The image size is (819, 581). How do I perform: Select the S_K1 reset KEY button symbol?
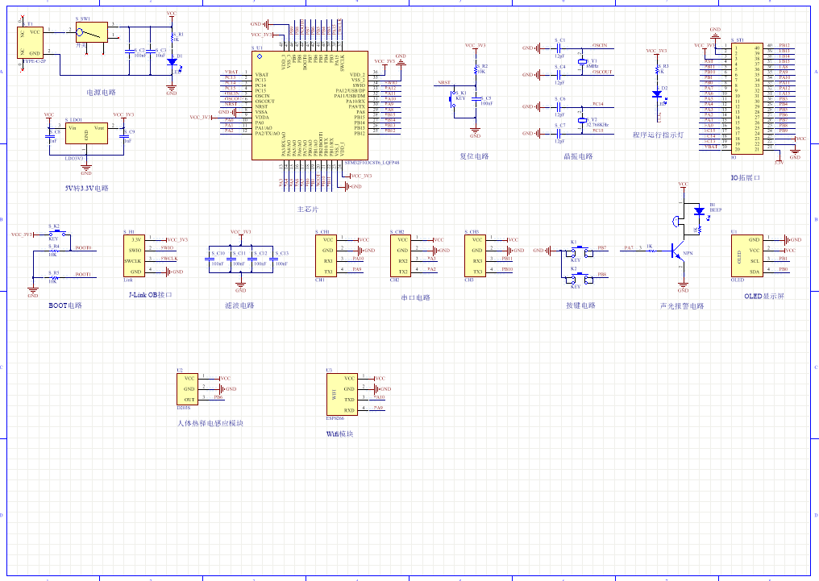coord(452,98)
